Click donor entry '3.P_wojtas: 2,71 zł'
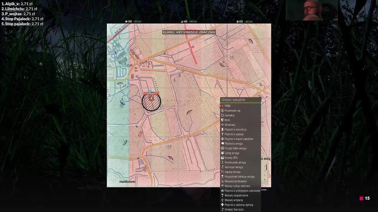 [18, 14]
